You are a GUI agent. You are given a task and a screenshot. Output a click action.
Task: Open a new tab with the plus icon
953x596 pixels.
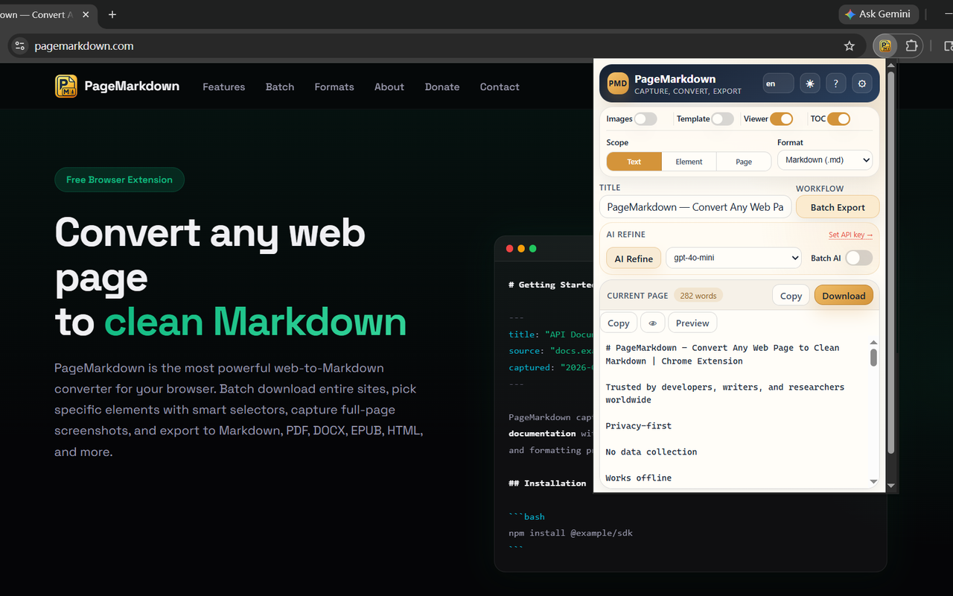112,14
